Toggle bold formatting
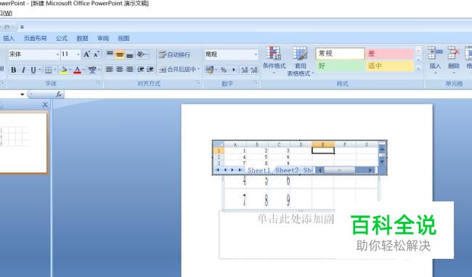This screenshot has height=277, width=472. tap(14, 70)
